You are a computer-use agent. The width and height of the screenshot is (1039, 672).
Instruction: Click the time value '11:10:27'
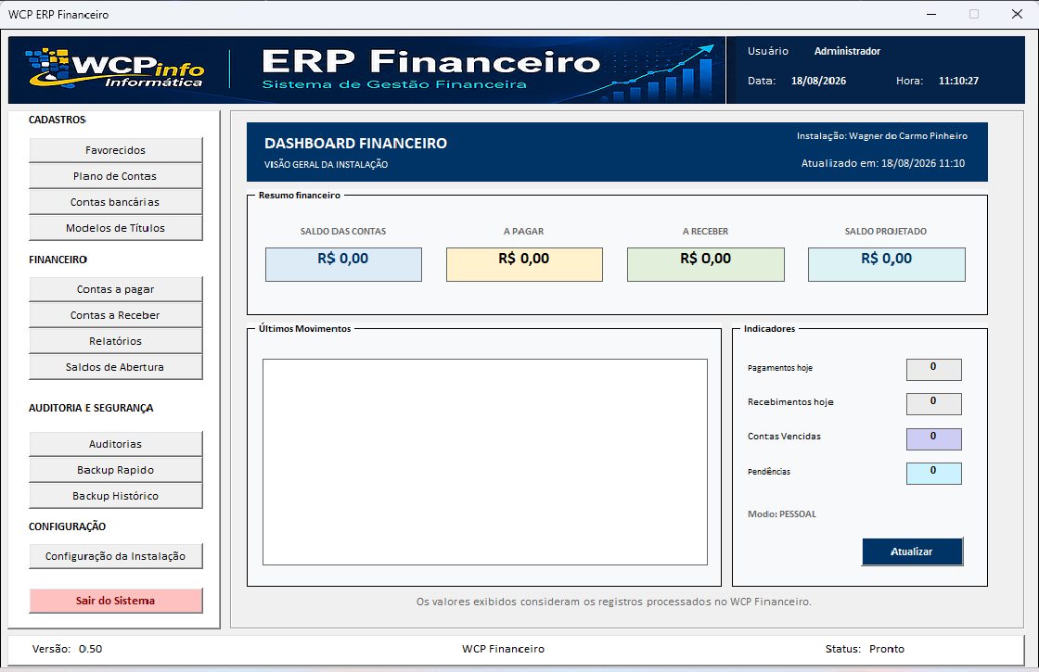click(958, 81)
